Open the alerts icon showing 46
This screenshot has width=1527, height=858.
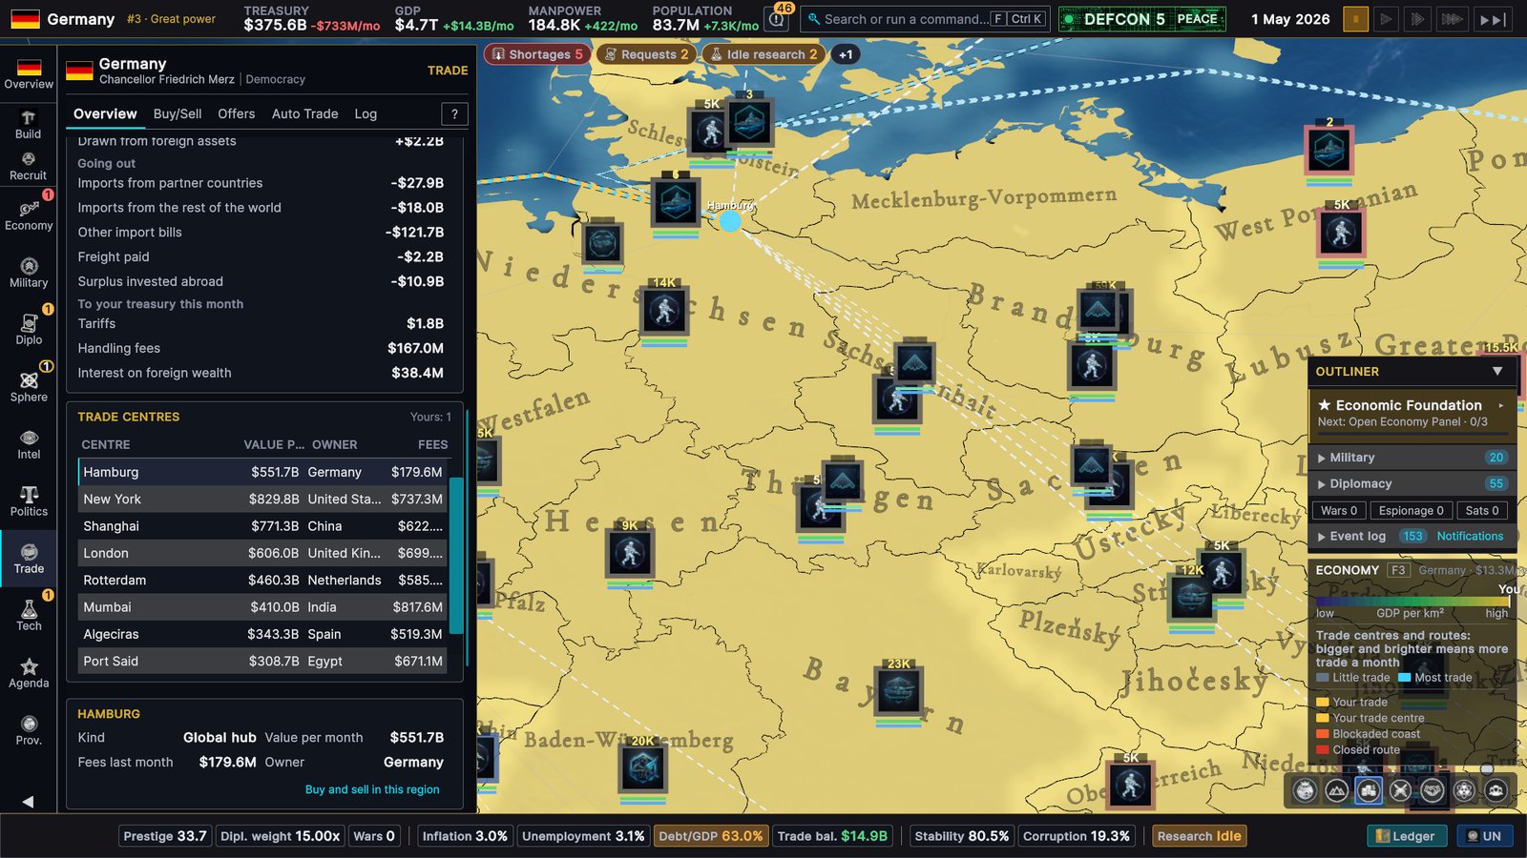coord(778,18)
